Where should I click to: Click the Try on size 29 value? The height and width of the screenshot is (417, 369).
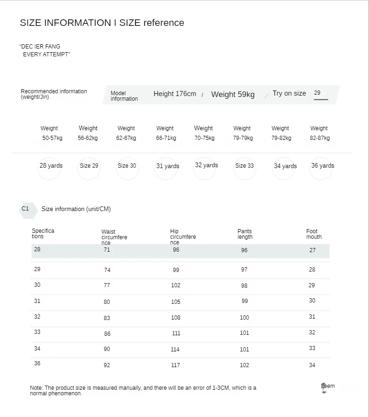[x=317, y=93]
